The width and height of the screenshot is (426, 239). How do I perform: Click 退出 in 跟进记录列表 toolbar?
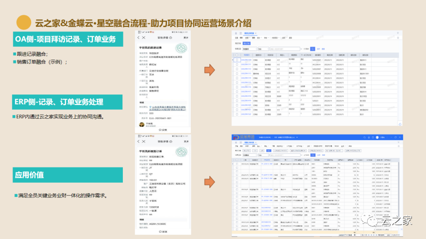(x=290, y=38)
